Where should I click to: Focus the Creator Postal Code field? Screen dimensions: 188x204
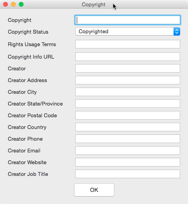tap(128, 115)
